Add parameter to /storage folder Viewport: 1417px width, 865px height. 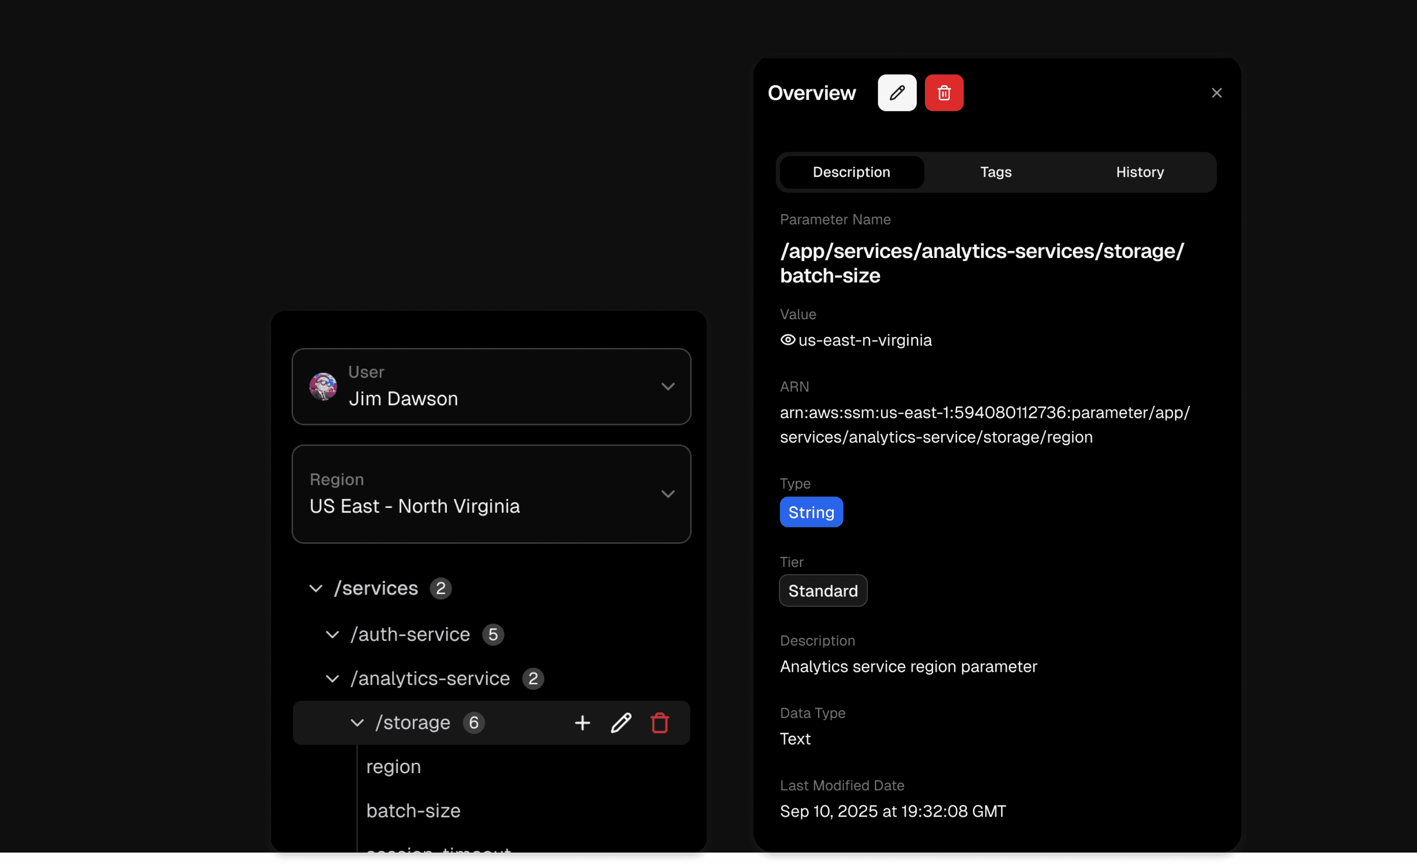pos(582,722)
